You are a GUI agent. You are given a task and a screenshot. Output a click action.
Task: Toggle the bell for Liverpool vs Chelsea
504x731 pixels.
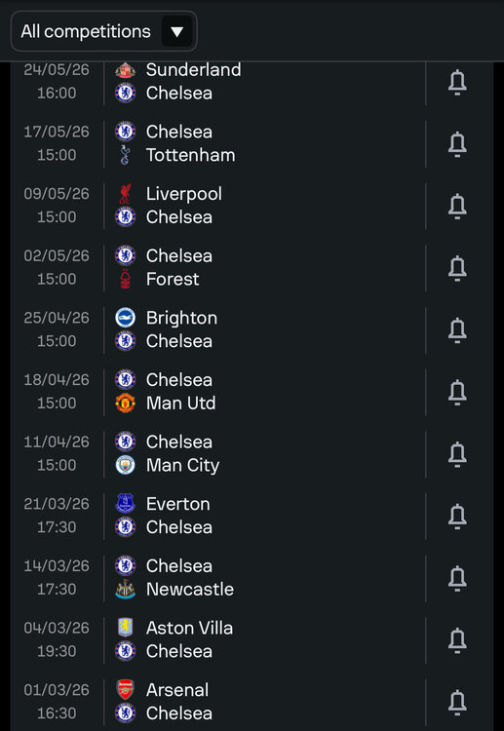457,206
